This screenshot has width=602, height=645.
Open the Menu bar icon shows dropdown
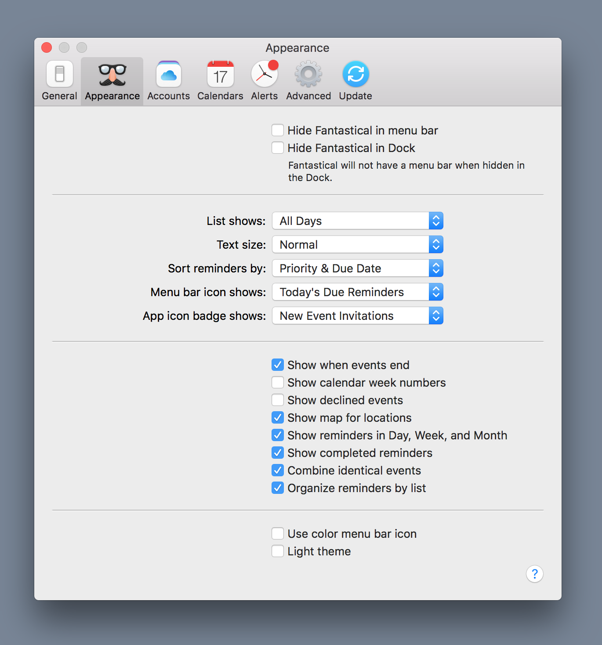pyautogui.click(x=357, y=292)
